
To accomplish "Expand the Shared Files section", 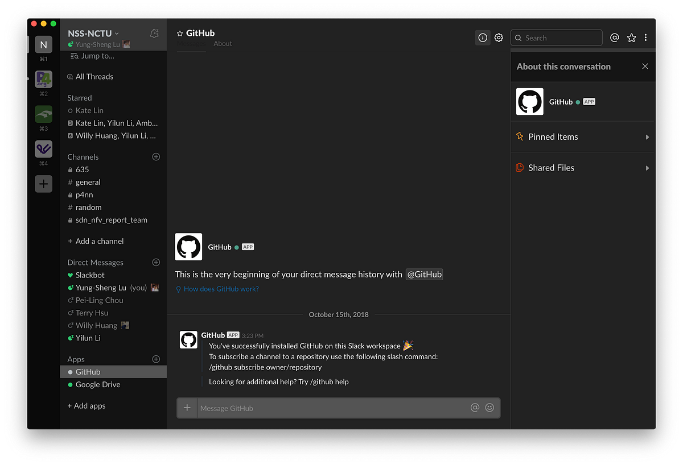I will (x=583, y=168).
